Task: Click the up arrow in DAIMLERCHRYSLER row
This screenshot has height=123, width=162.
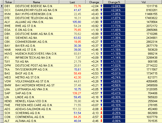Action: coord(101,10)
